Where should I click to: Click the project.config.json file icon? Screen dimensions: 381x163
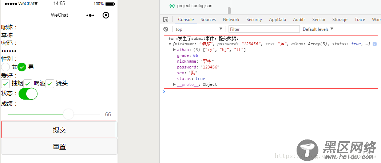(172, 6)
